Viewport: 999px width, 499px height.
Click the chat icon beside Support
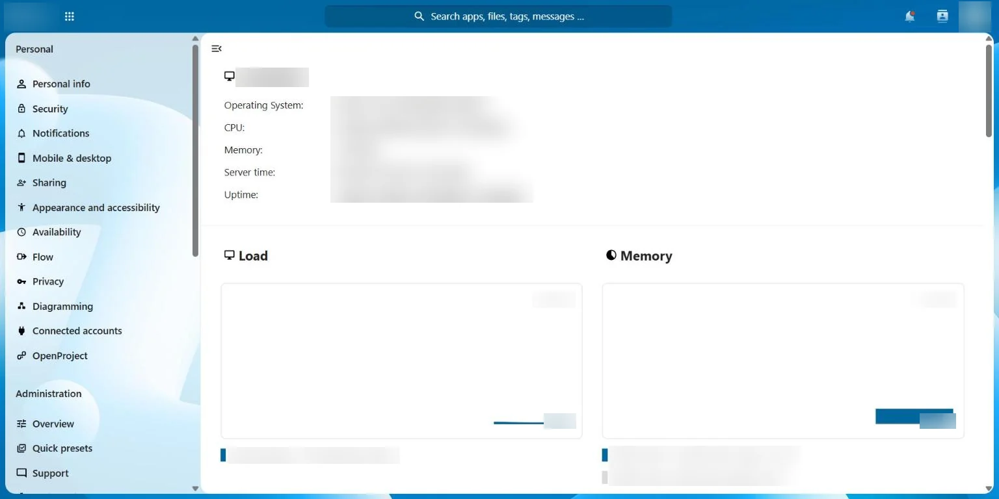click(x=21, y=473)
